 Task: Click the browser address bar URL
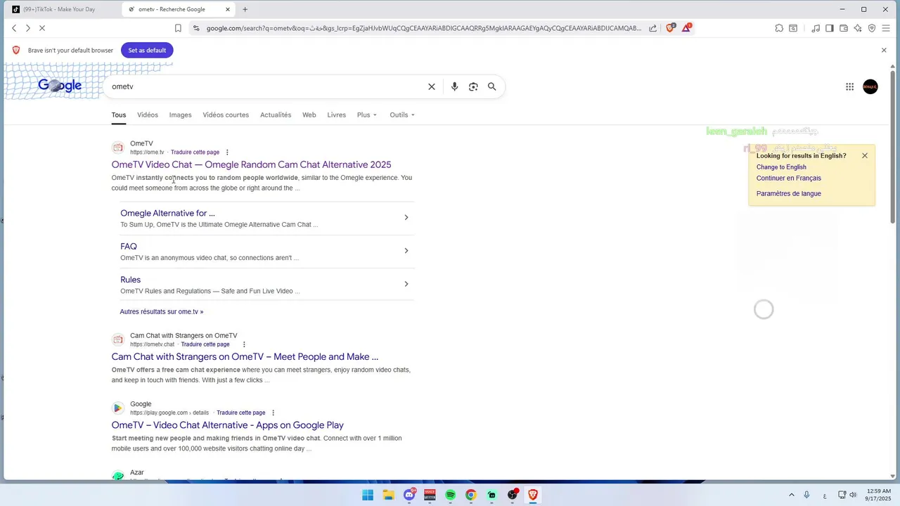coord(423,28)
